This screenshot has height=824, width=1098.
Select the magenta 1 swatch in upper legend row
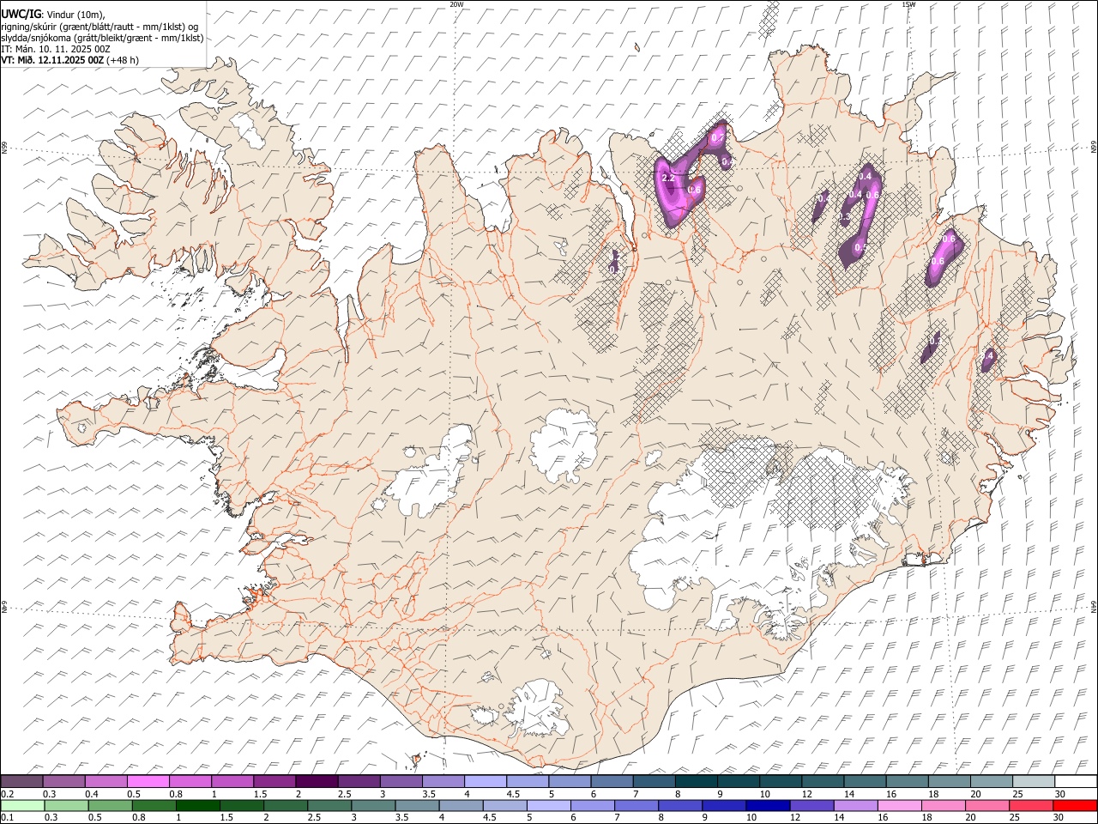coord(232,781)
